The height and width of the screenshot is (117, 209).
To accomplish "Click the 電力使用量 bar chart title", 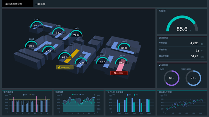I will click(8, 92).
